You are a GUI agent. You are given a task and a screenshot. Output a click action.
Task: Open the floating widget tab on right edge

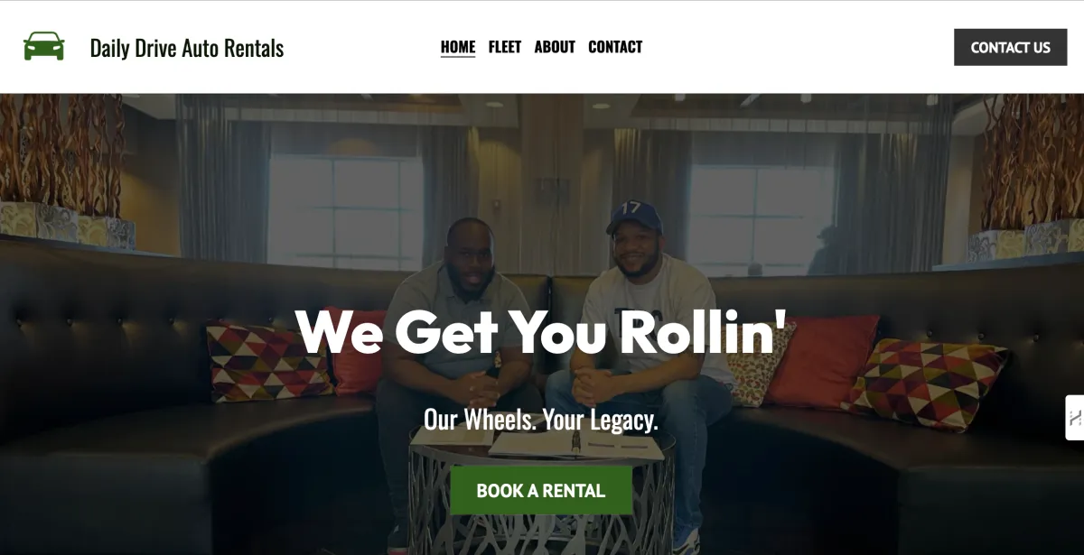coord(1075,417)
